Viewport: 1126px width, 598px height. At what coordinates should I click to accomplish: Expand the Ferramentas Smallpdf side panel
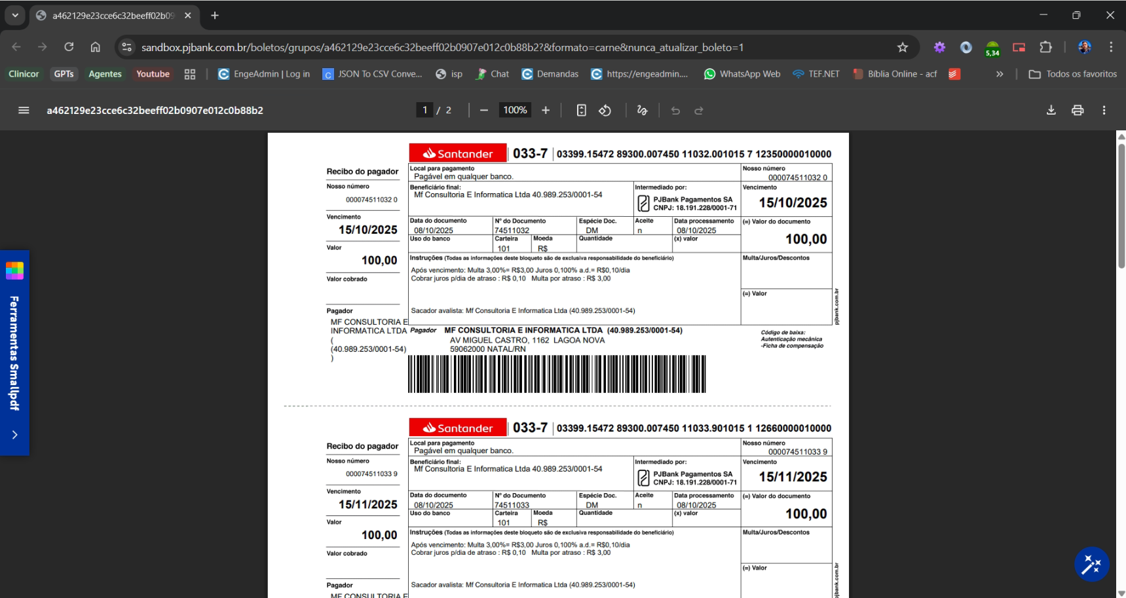coord(14,434)
